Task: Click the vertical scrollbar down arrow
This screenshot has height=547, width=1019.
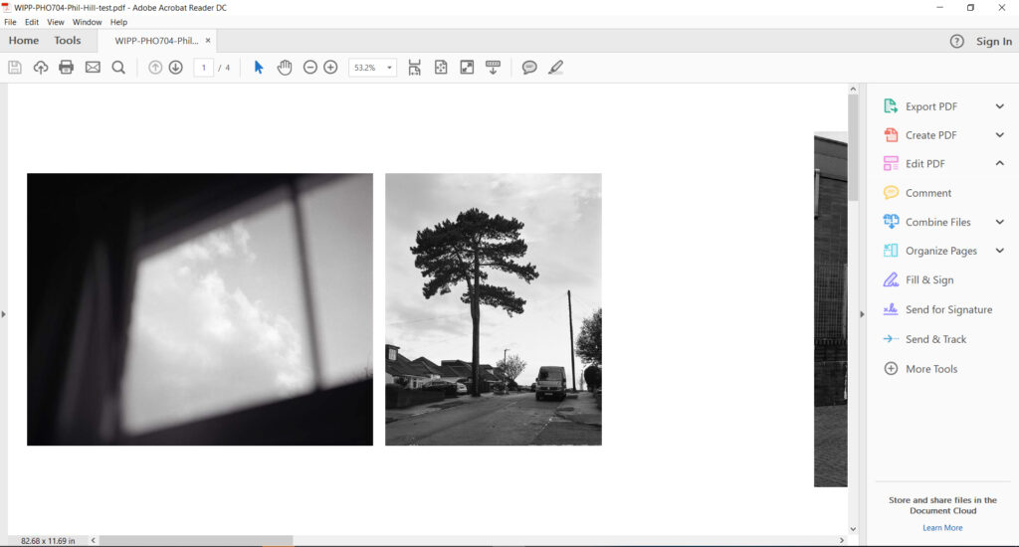Action: click(853, 529)
